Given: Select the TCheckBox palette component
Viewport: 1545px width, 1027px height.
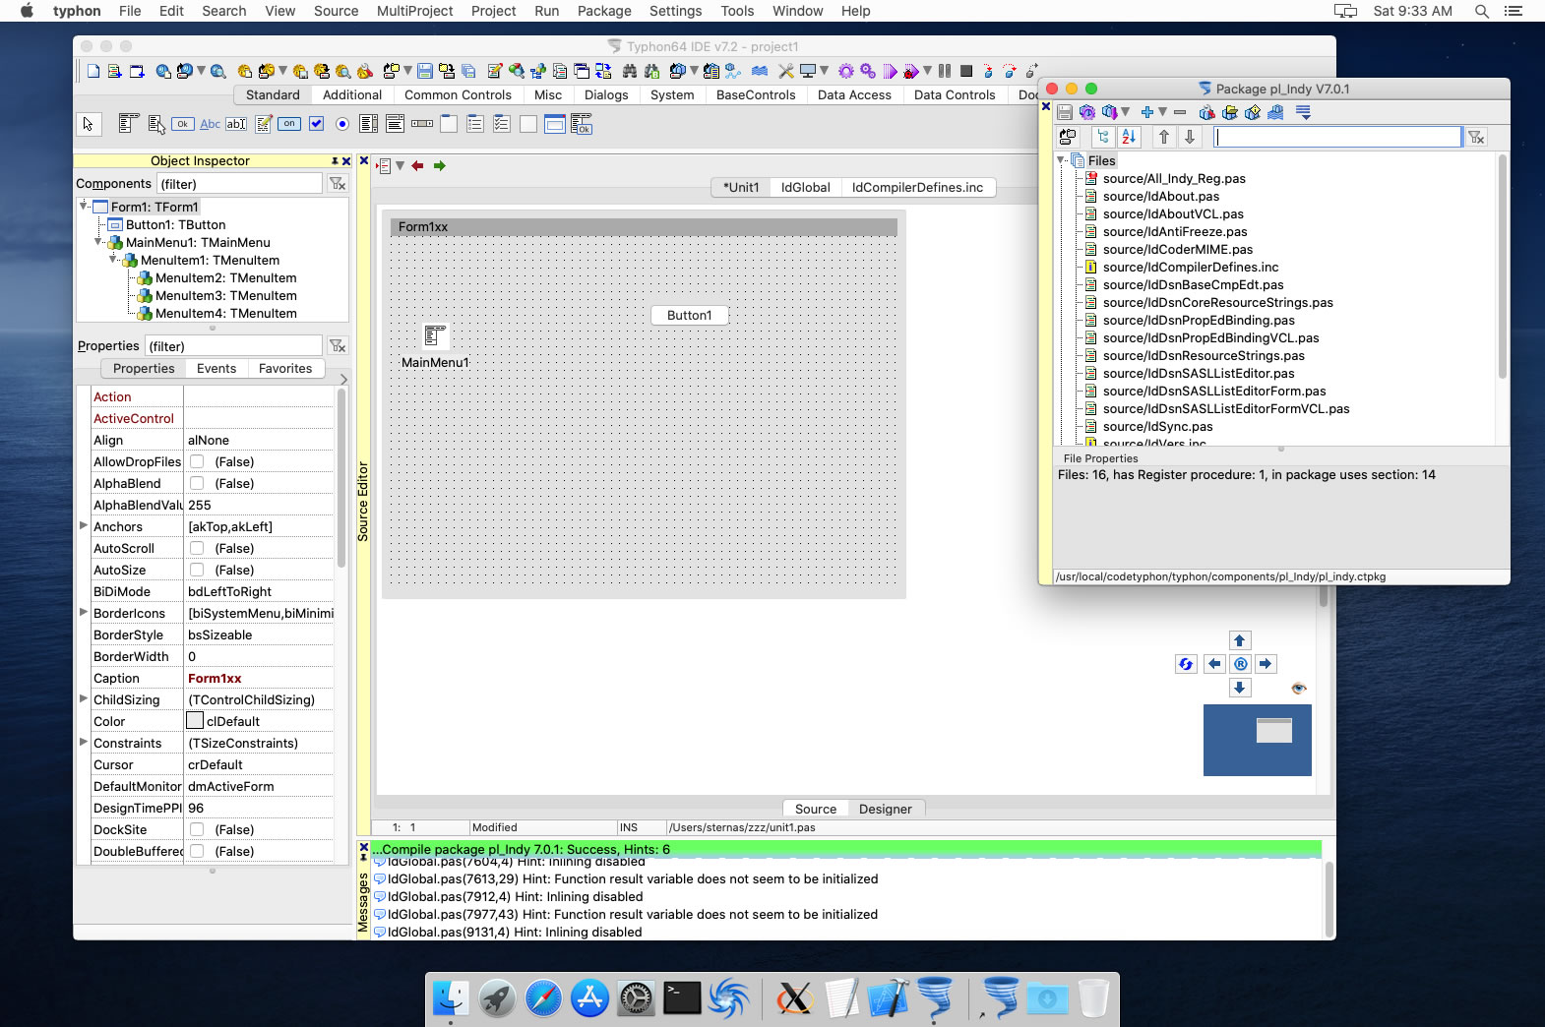Looking at the screenshot, I should pos(316,124).
